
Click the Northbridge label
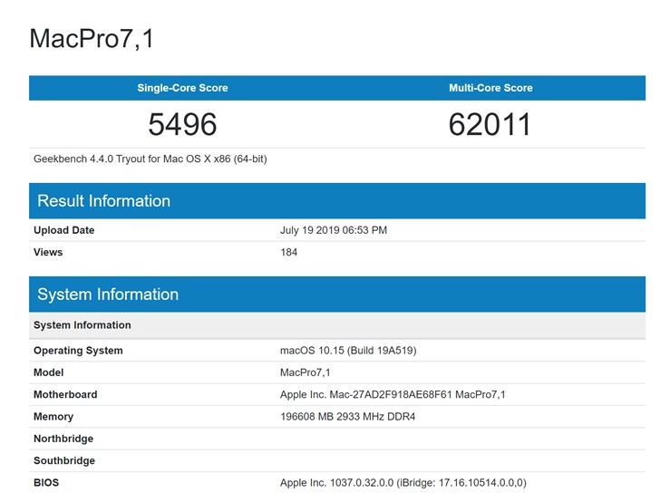point(63,439)
